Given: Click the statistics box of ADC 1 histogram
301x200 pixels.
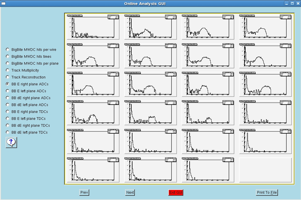Looking at the screenshot, I should coord(113,17).
